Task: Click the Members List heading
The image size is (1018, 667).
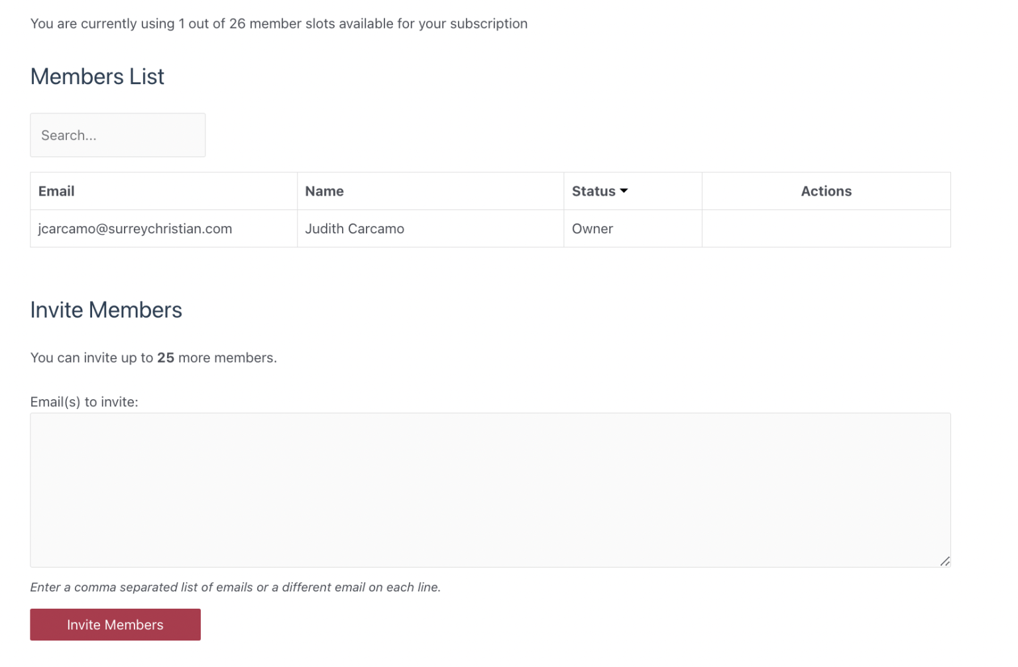Action: coord(97,76)
